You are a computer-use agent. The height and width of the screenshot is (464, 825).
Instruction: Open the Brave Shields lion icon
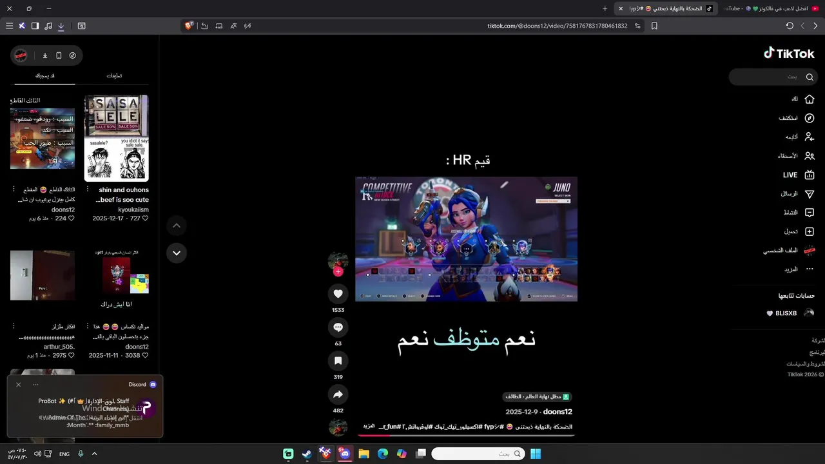189,26
